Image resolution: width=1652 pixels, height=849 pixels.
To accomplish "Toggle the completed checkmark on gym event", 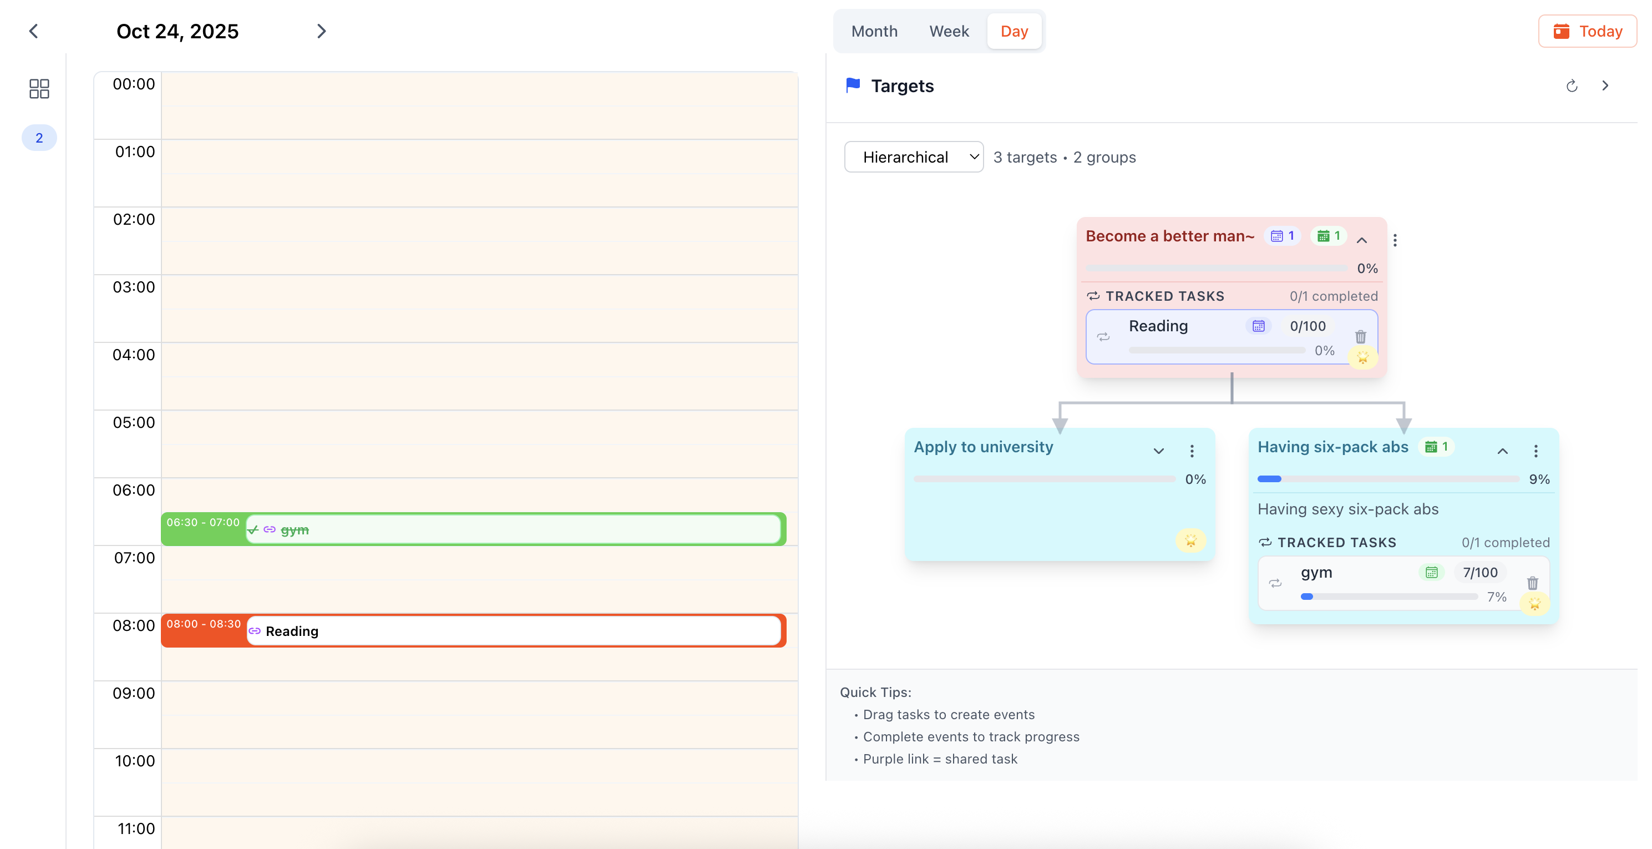I will [x=254, y=530].
